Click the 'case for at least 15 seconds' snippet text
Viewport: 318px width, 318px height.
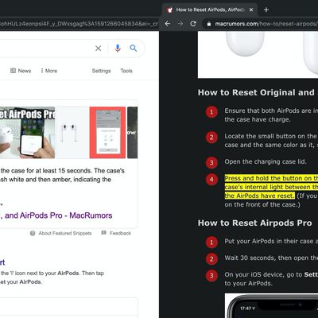pyautogui.click(x=63, y=171)
